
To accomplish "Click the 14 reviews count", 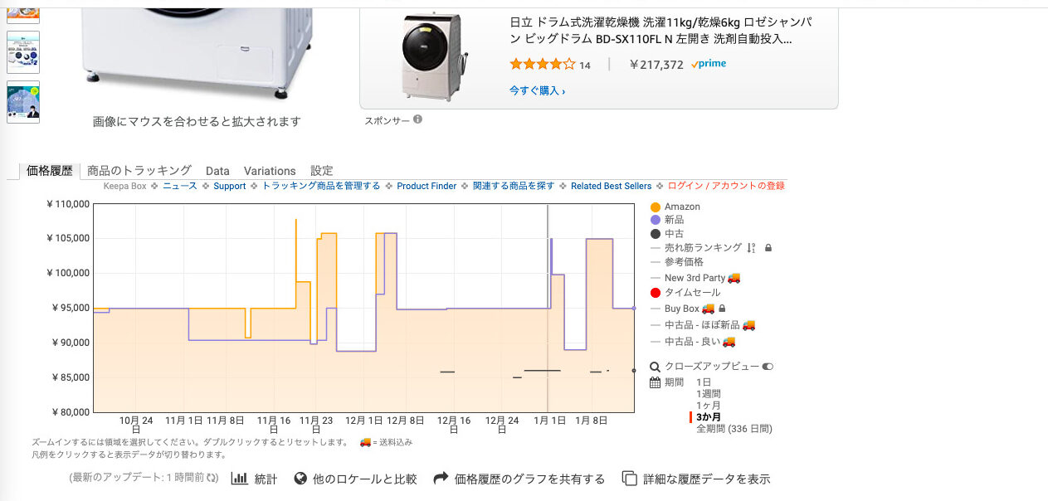I will click(x=585, y=66).
